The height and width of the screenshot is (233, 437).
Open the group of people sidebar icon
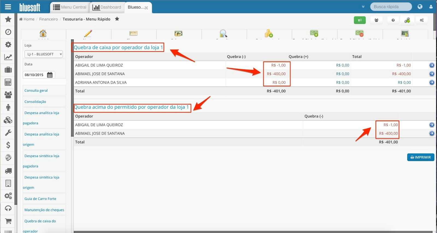[8, 95]
